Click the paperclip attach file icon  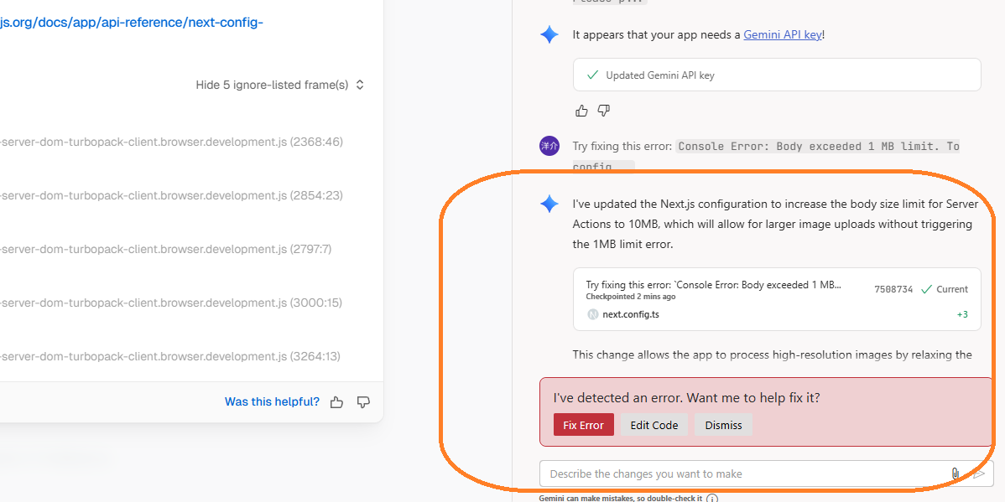click(955, 474)
